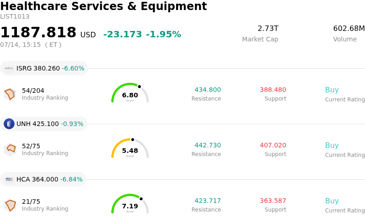
Task: Click the ISRG company logo icon
Action: [x=9, y=68]
